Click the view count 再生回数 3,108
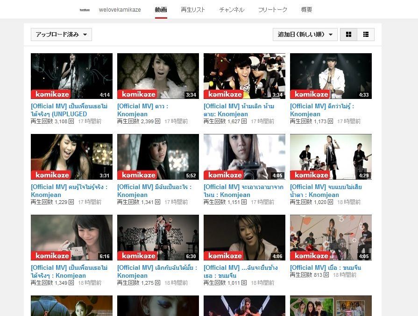Screen dimensions: 418x316 pyautogui.click(x=52, y=121)
